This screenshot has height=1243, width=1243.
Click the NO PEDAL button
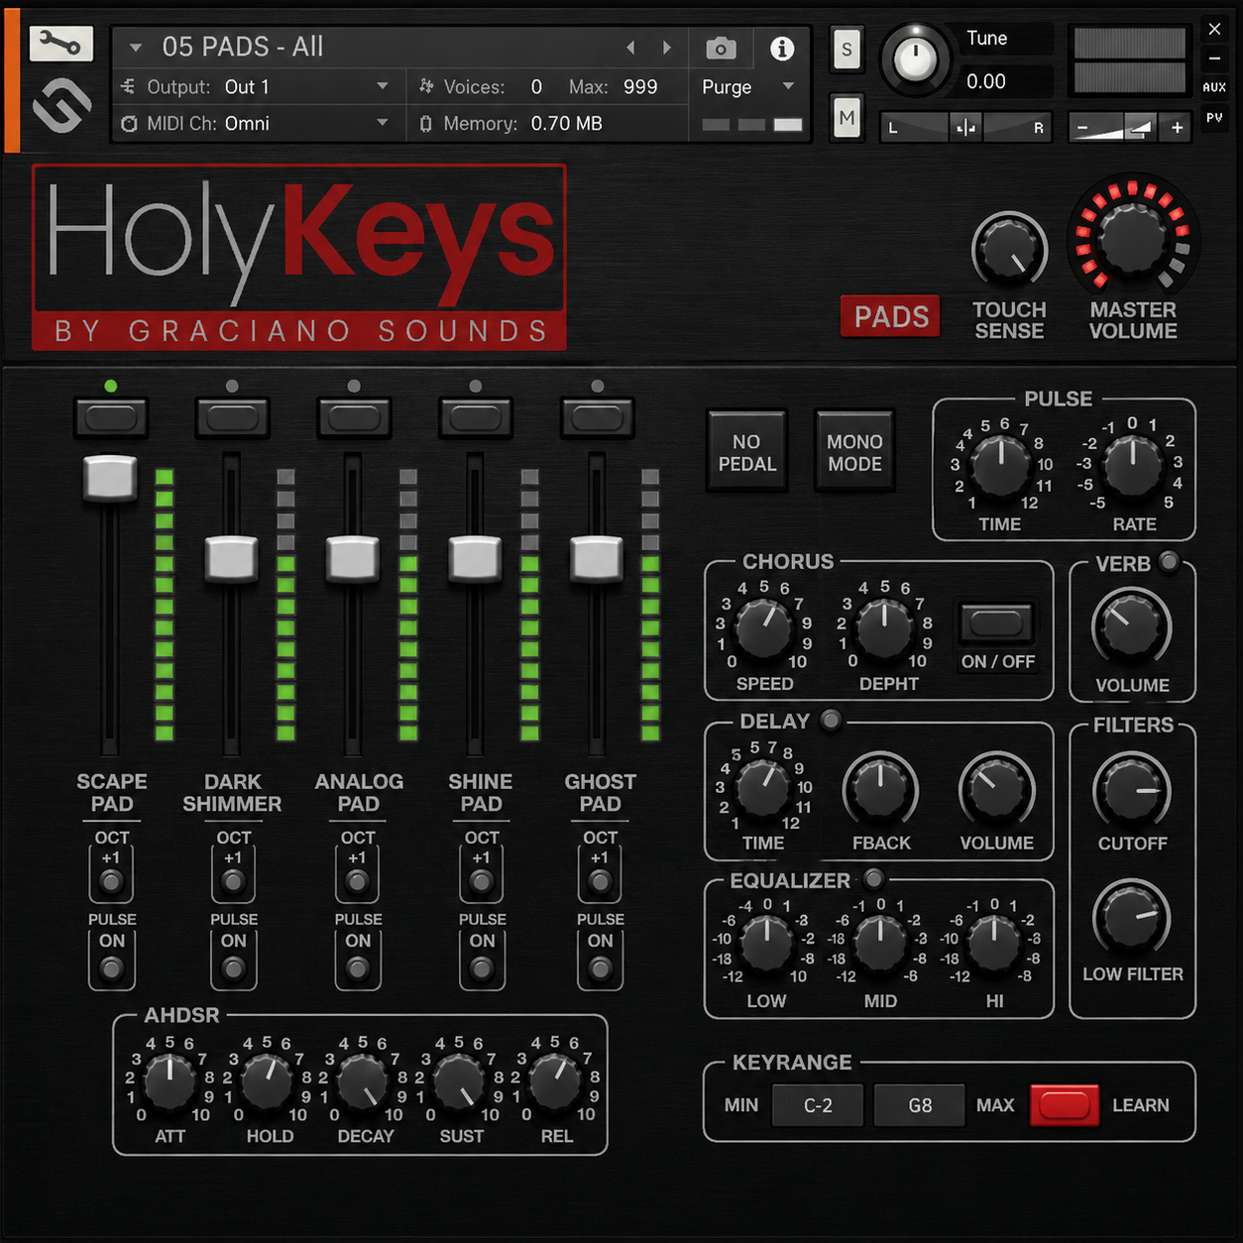[x=746, y=452]
